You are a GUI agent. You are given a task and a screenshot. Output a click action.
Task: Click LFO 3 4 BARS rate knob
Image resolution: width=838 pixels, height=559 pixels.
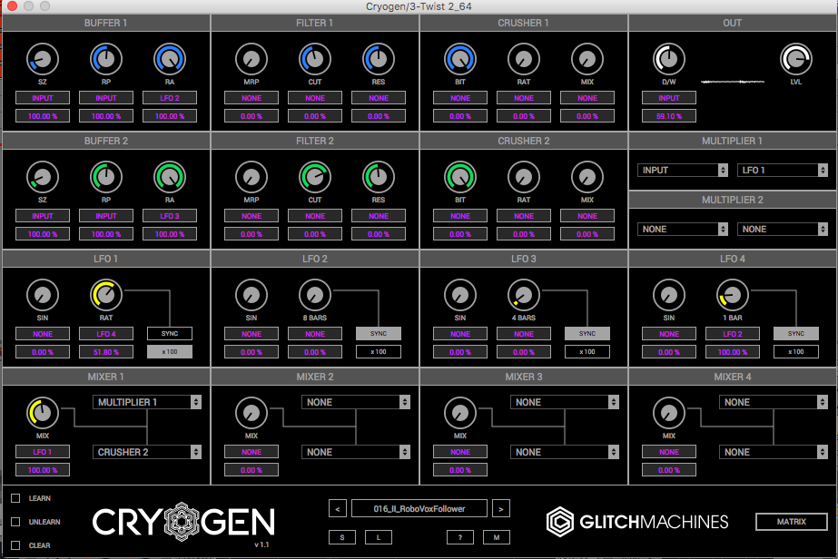524,295
